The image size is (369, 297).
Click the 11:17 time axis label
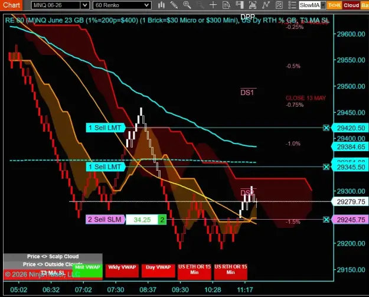[245, 290]
